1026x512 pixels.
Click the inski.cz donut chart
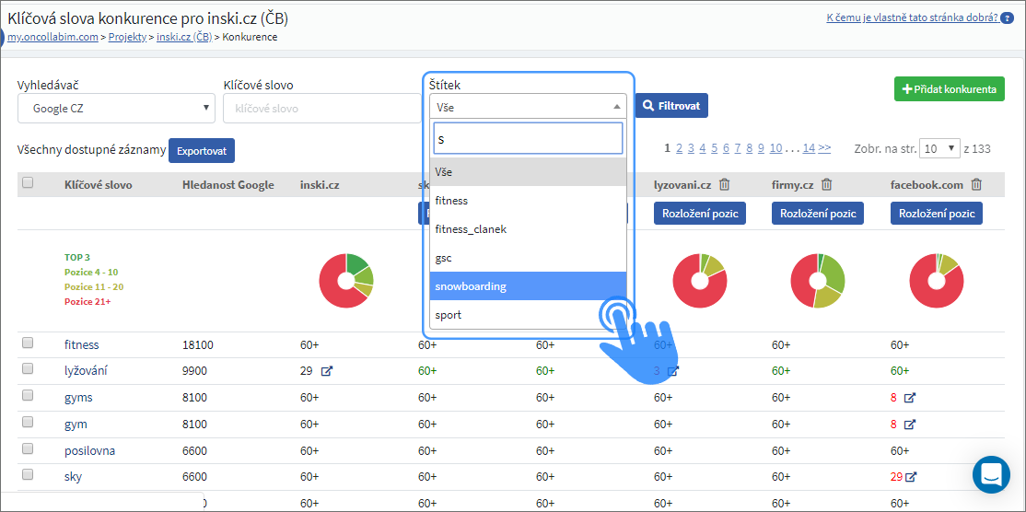(x=346, y=281)
